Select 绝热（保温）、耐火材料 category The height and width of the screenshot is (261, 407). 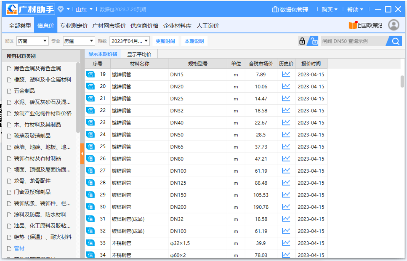point(43,237)
